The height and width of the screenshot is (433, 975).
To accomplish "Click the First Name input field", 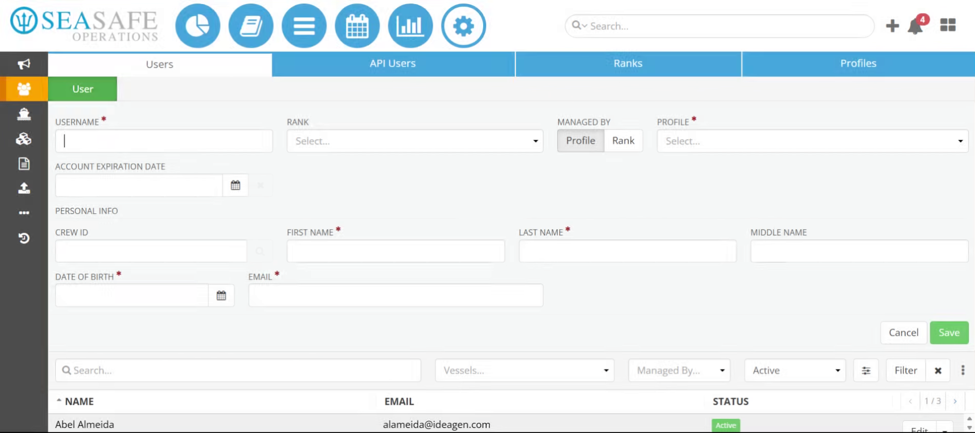I will 396,251.
